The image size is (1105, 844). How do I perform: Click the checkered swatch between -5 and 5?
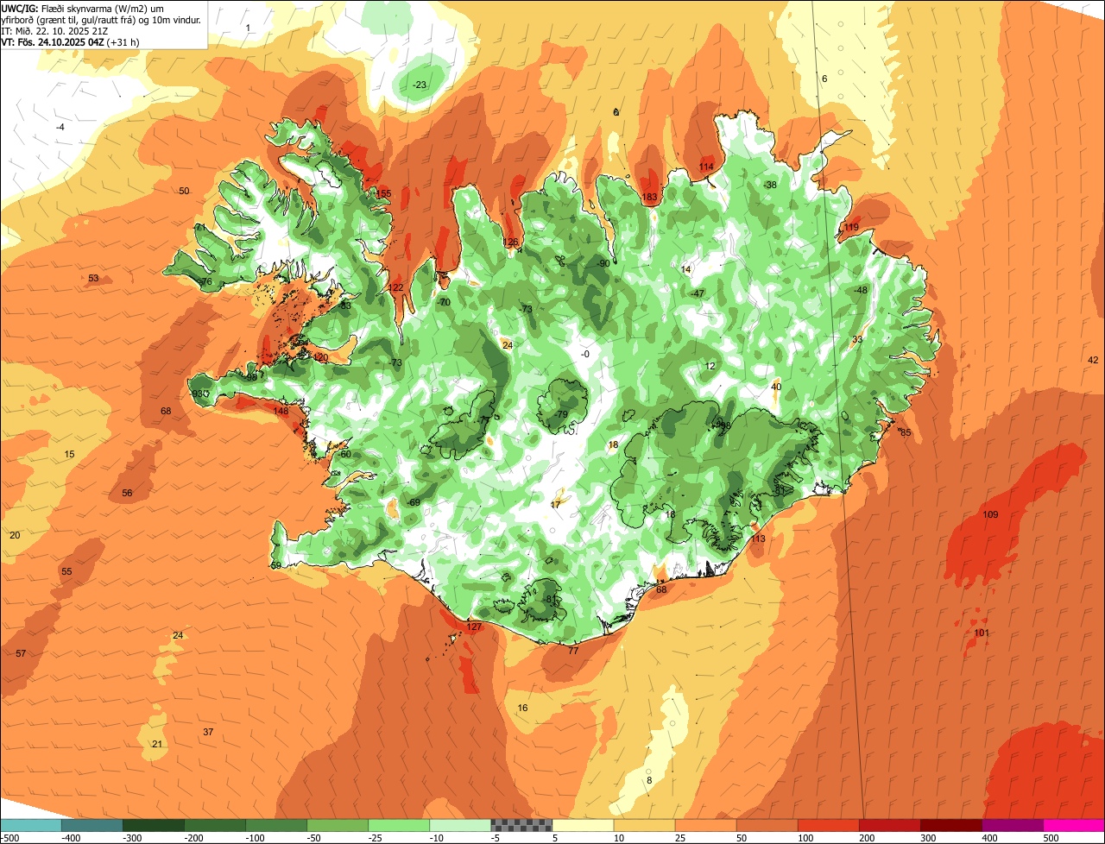(x=521, y=825)
